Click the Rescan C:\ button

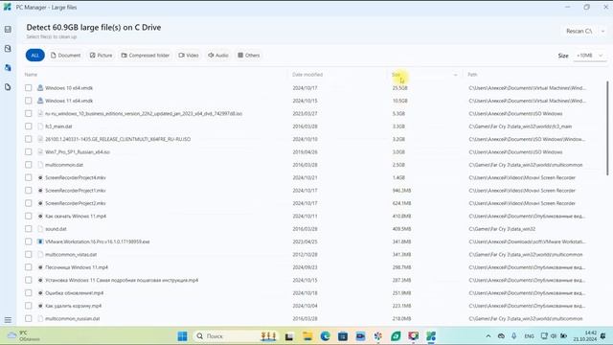point(579,31)
